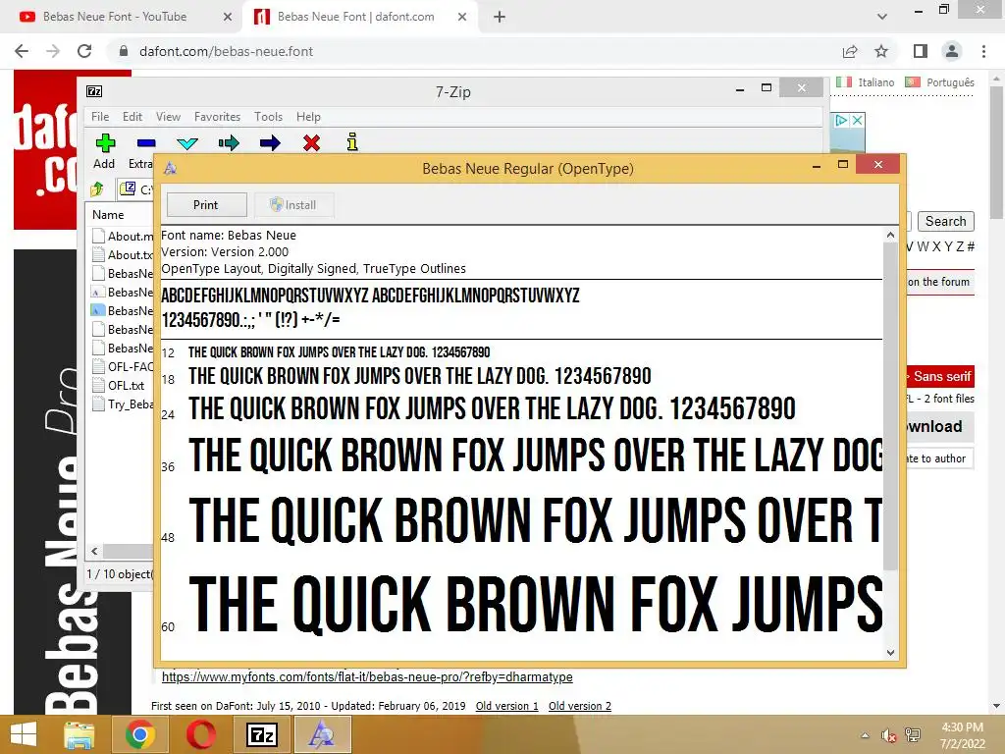Click the address bar URL field

474,51
